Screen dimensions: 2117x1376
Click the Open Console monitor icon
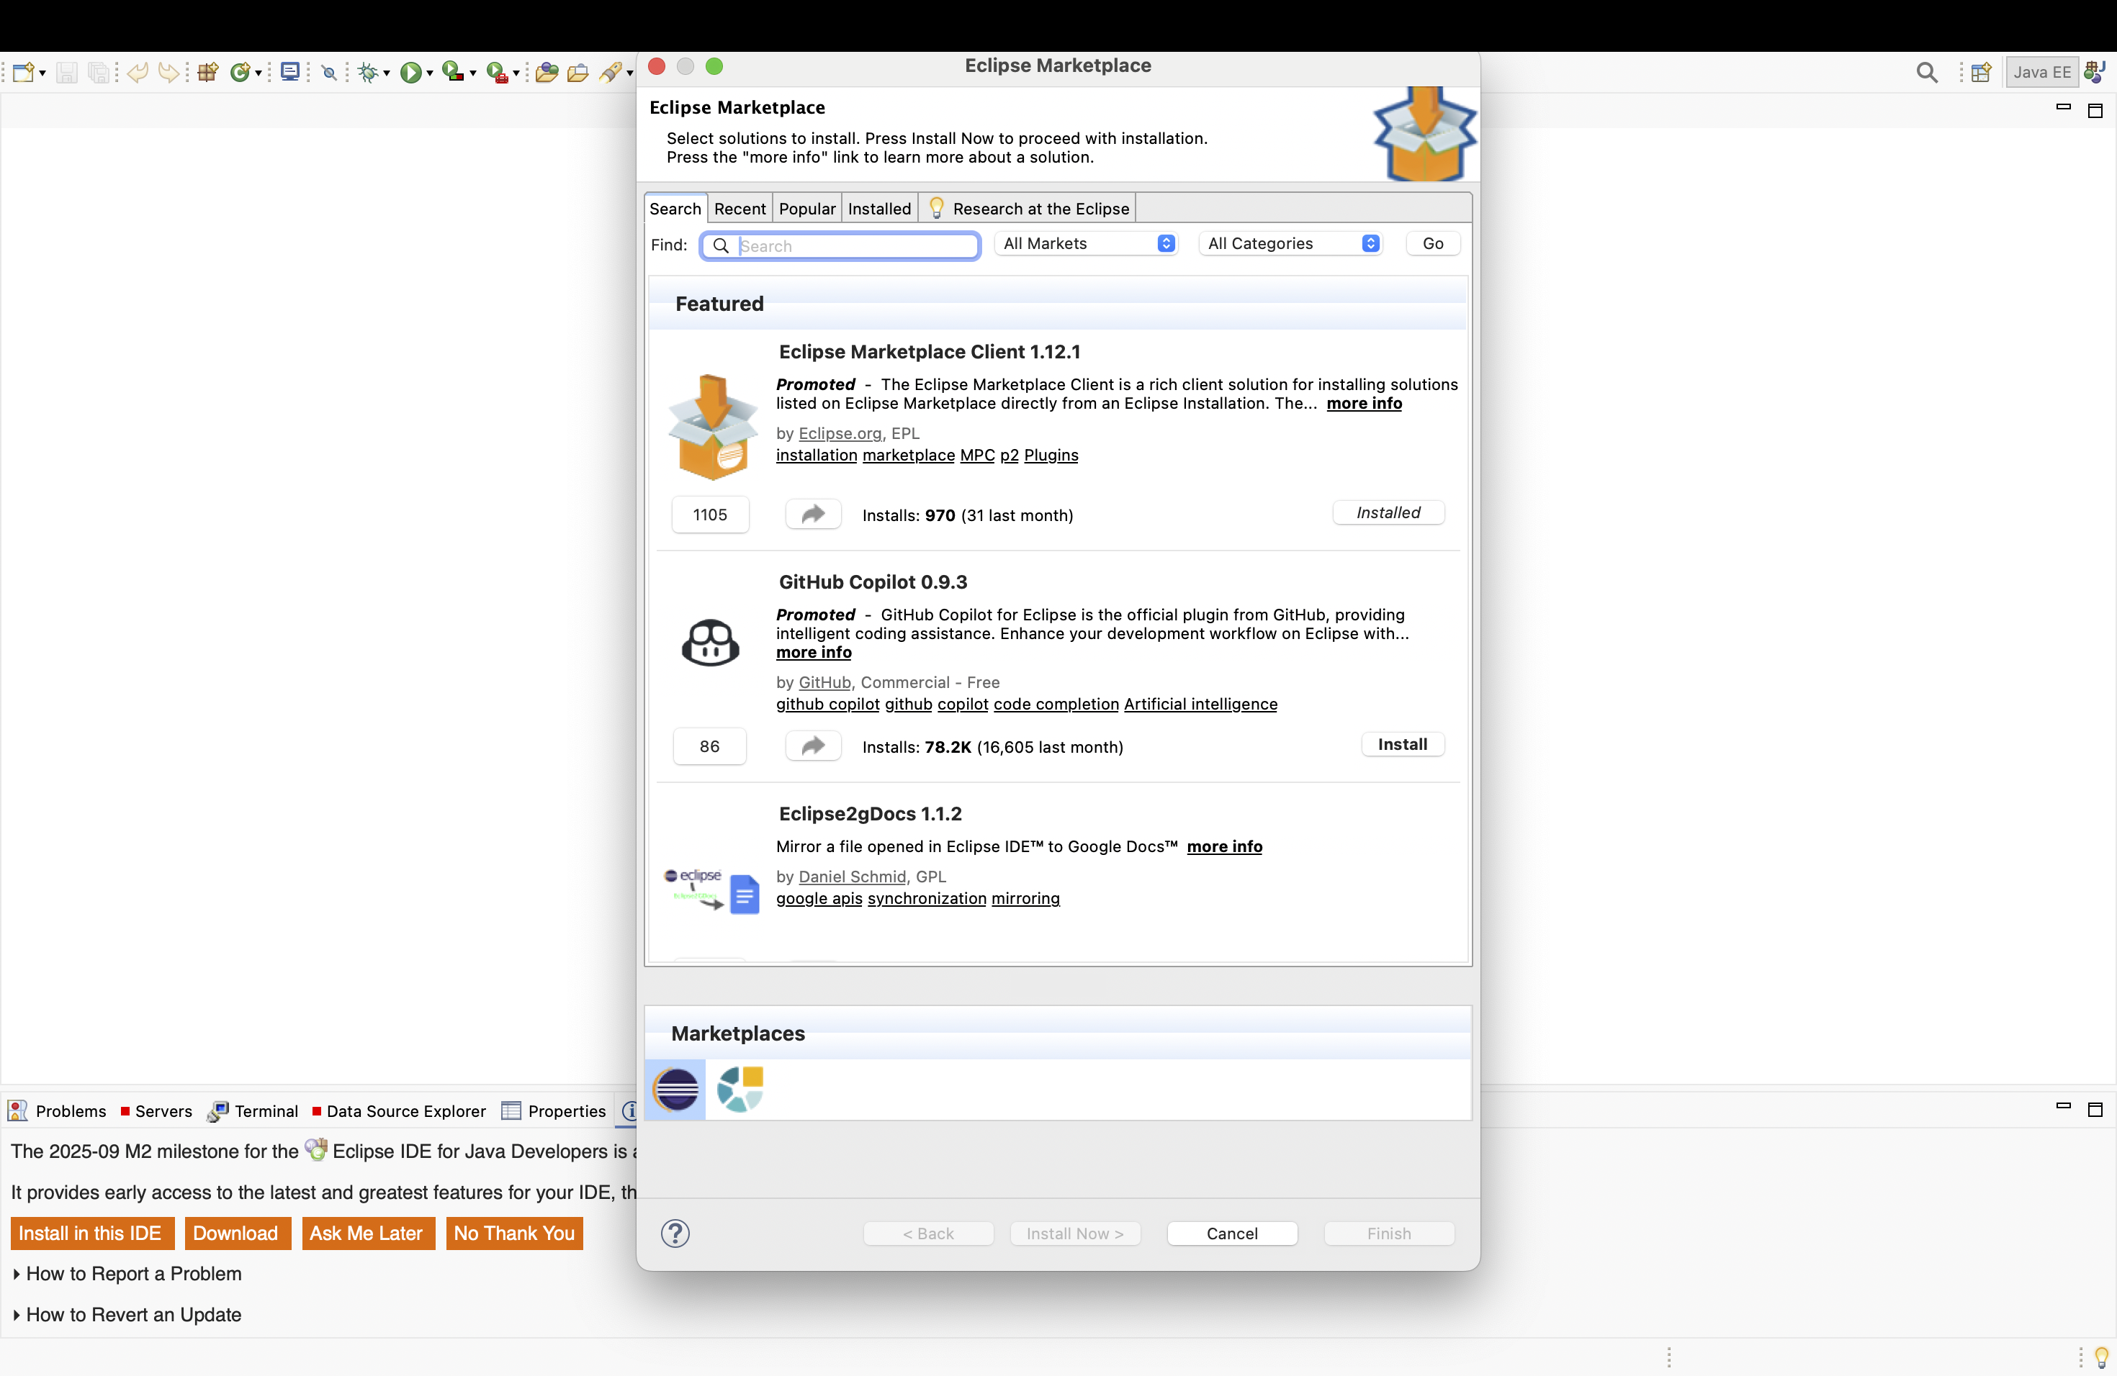coord(290,72)
